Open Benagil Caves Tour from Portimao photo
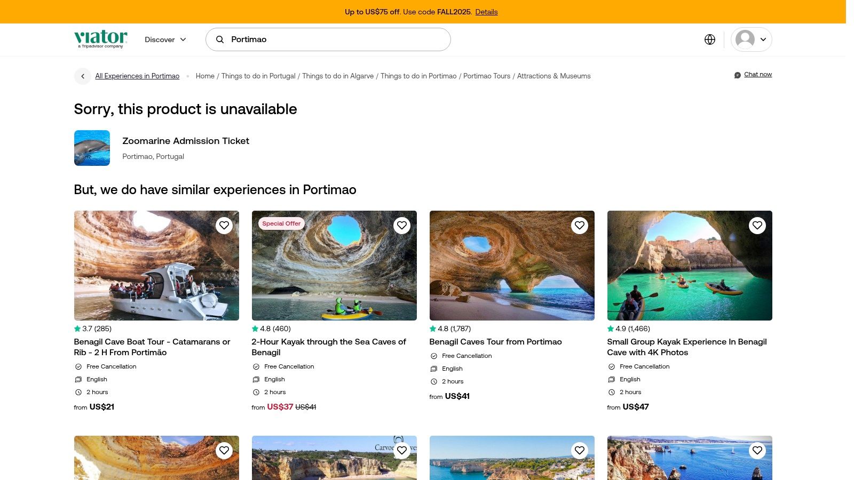The image size is (854, 480). pos(512,266)
